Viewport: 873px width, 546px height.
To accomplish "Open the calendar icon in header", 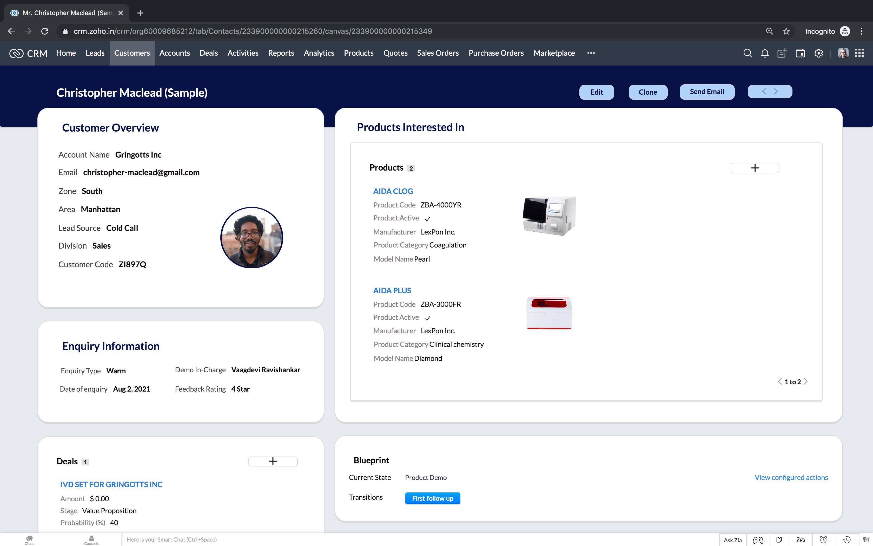I will point(800,53).
